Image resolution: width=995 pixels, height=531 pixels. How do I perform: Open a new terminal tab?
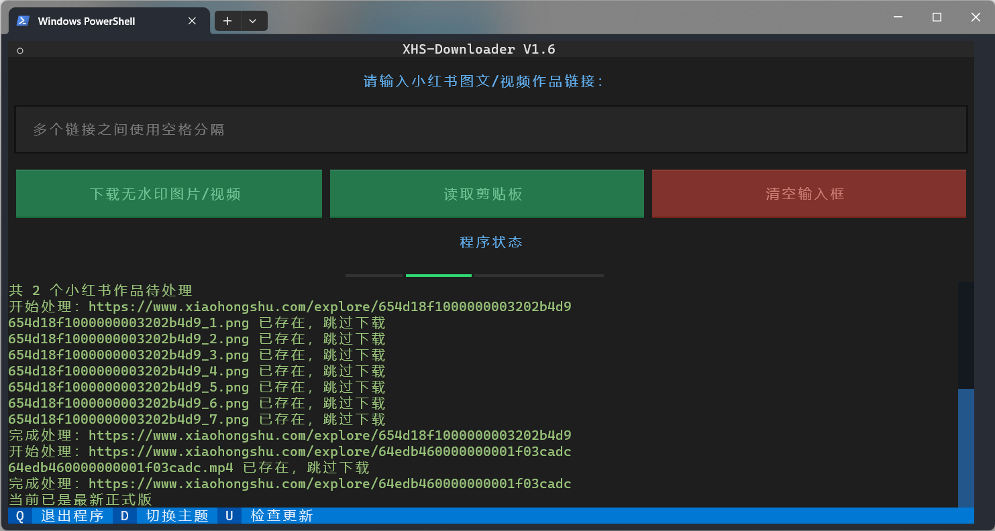(227, 21)
